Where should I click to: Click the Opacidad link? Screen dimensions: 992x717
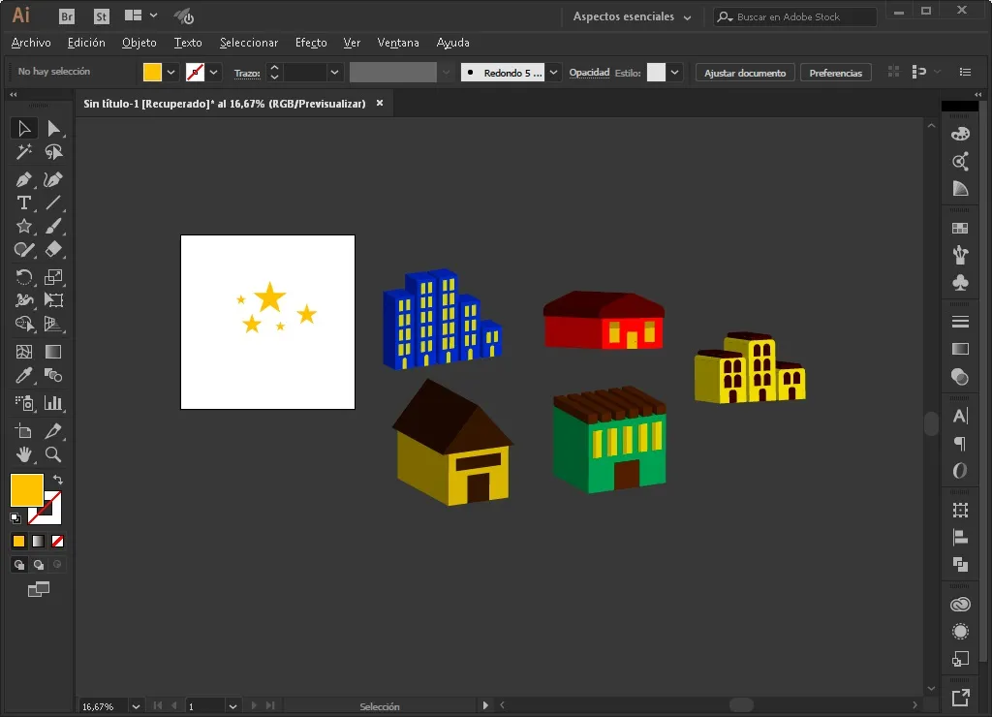[x=589, y=72]
